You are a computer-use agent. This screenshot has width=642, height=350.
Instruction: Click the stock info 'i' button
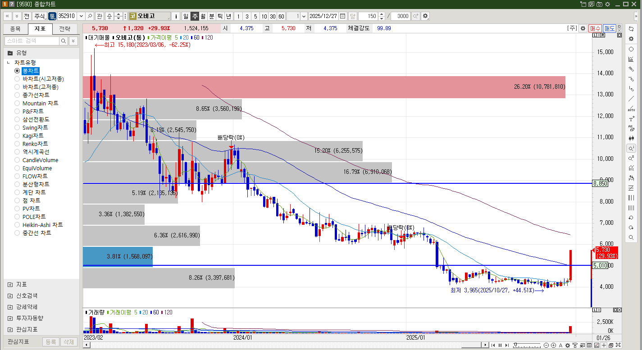(x=176, y=16)
